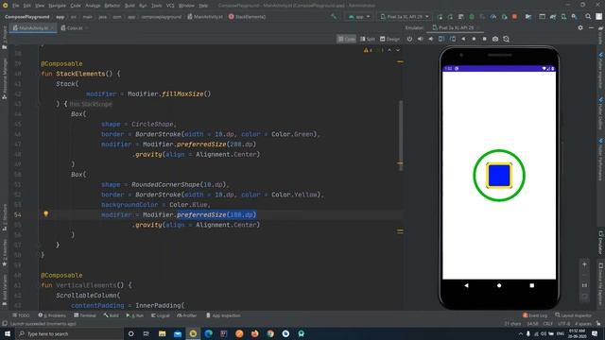Open the Terminal tool window
605x340 pixels.
click(x=85, y=315)
